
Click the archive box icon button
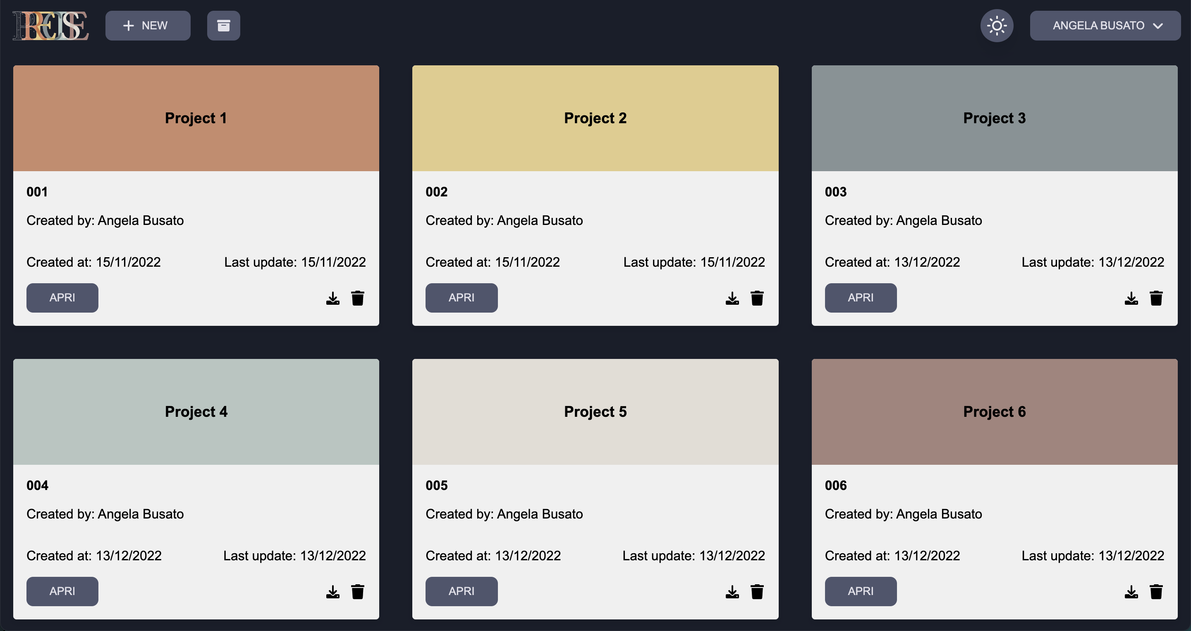[223, 25]
